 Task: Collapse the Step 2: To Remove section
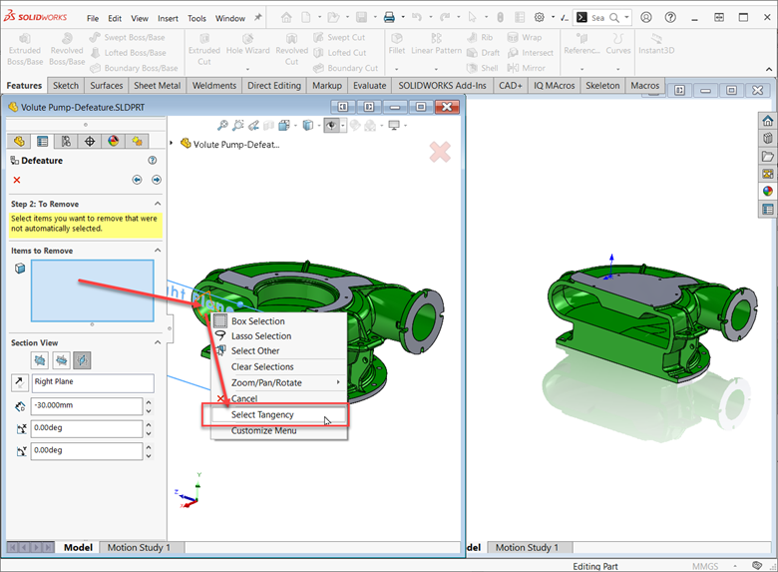pos(158,204)
